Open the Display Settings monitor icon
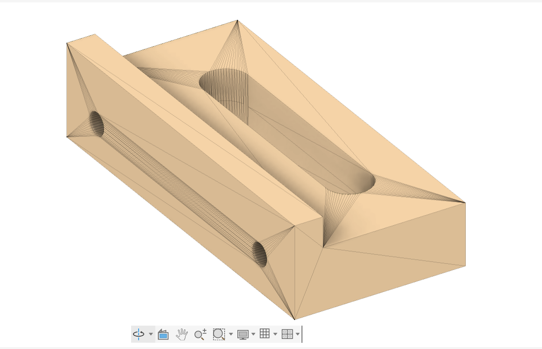Viewport: 542px width, 349px height. point(243,335)
